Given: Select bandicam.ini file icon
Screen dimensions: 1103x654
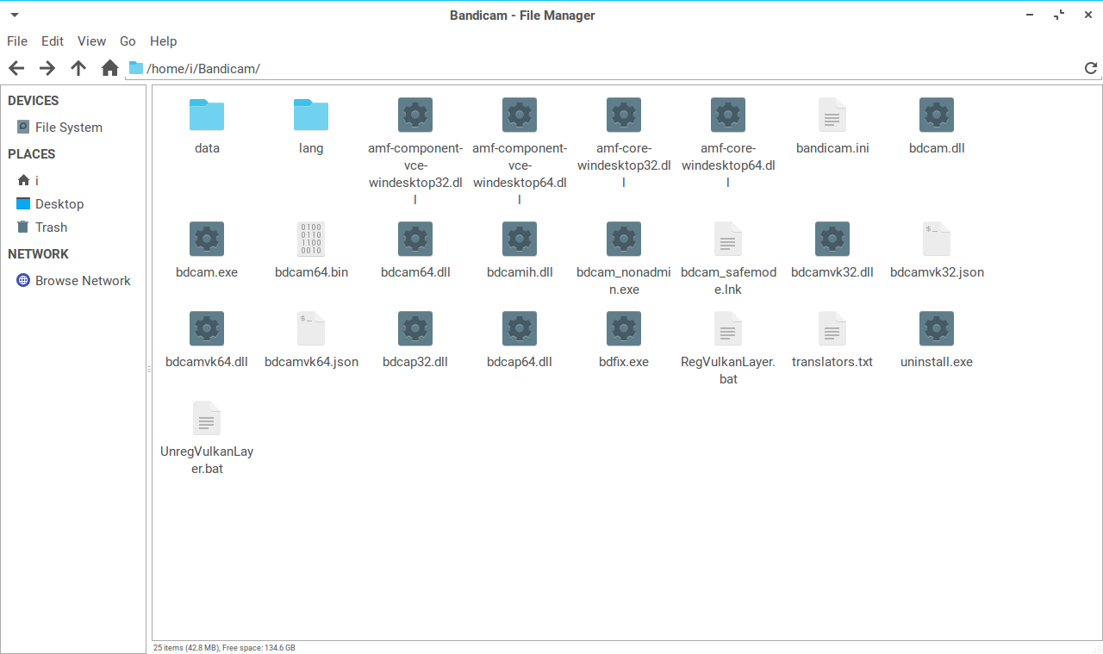Looking at the screenshot, I should (x=832, y=115).
